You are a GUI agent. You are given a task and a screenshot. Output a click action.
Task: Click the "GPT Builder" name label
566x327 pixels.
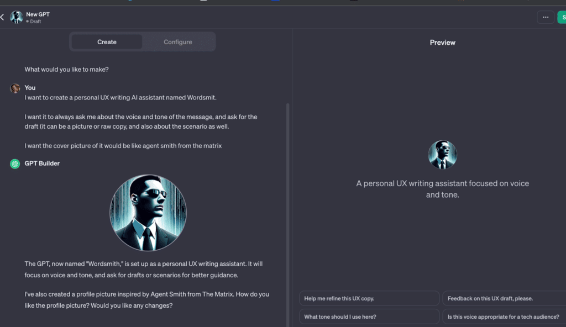tap(42, 163)
